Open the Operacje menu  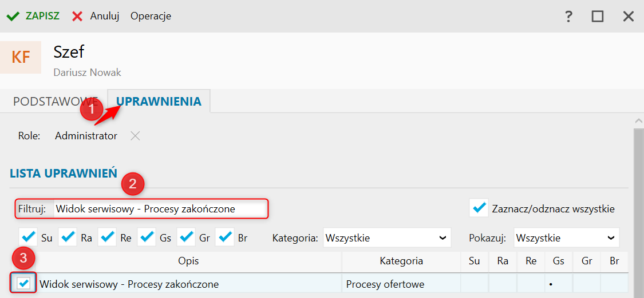coord(151,16)
